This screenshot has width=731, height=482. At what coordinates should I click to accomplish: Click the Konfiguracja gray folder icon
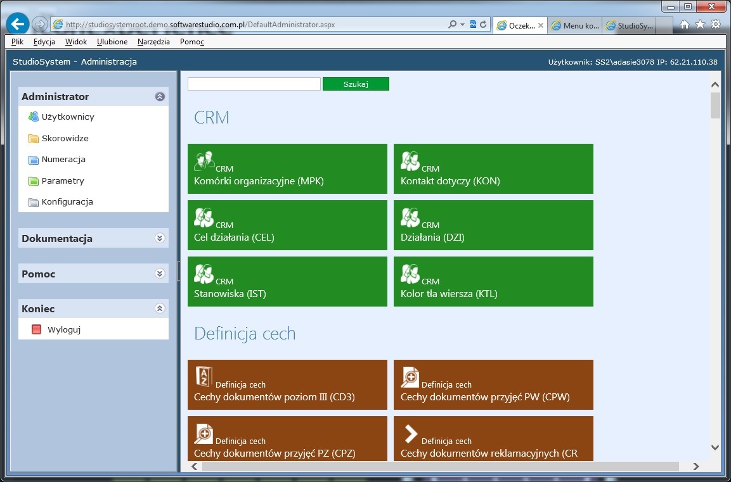tap(34, 202)
